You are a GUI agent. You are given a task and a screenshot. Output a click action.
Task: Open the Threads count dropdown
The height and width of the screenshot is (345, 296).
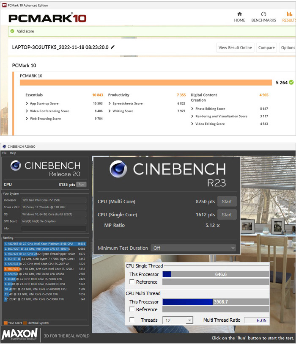[178, 320]
